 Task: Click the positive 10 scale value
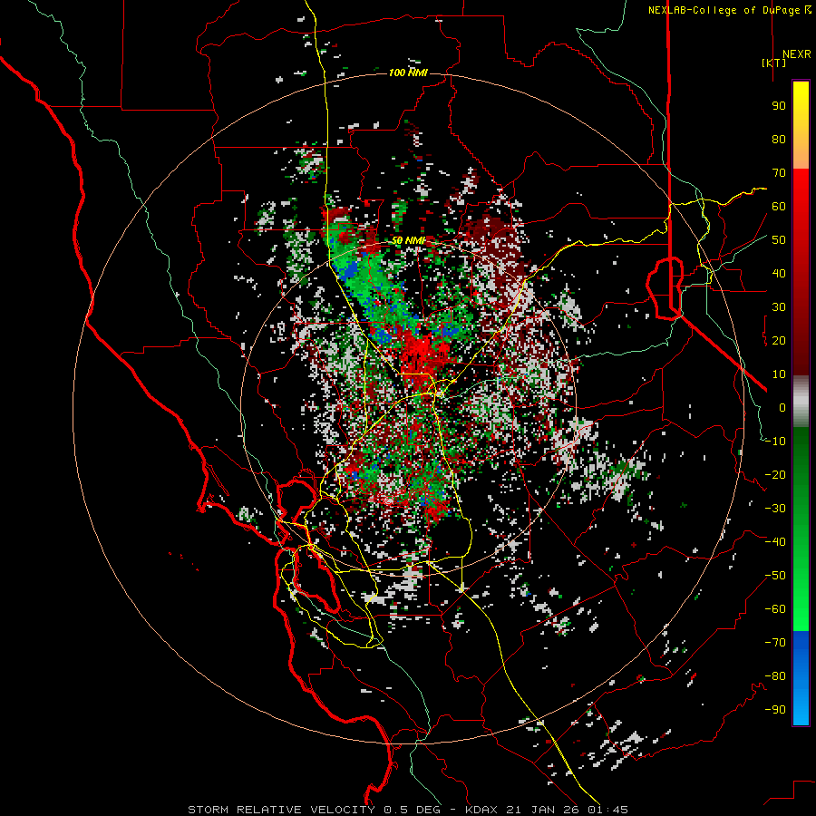(x=779, y=374)
